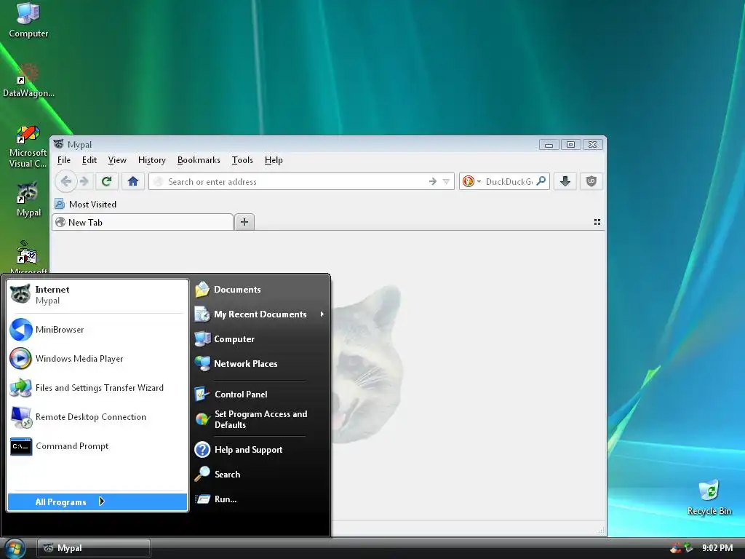Open Remote Desktop Connection

pyautogui.click(x=97, y=417)
